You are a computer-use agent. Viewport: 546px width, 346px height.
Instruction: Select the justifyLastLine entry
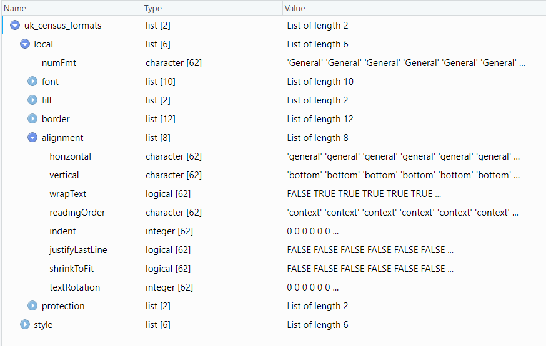tap(78, 250)
